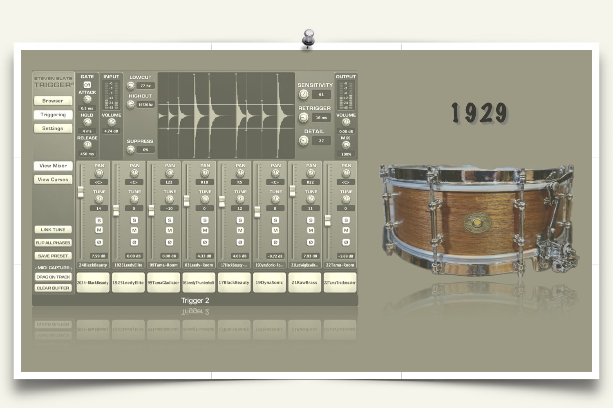Click the Input Volume knob
This screenshot has height=408, width=613.
click(111, 122)
